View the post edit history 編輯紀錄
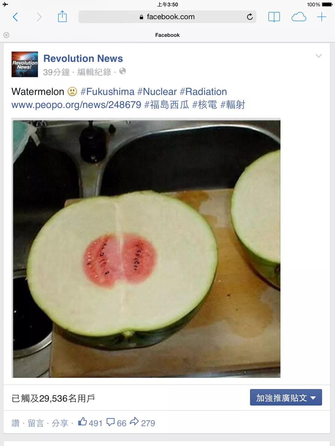The height and width of the screenshot is (446, 335). tap(94, 72)
